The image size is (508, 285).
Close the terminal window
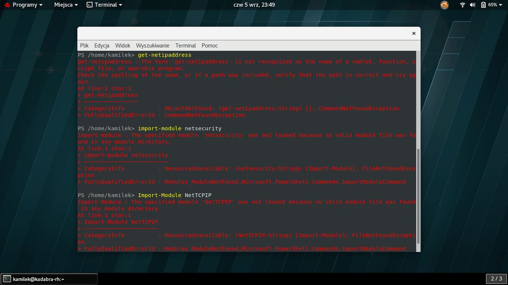point(414,34)
